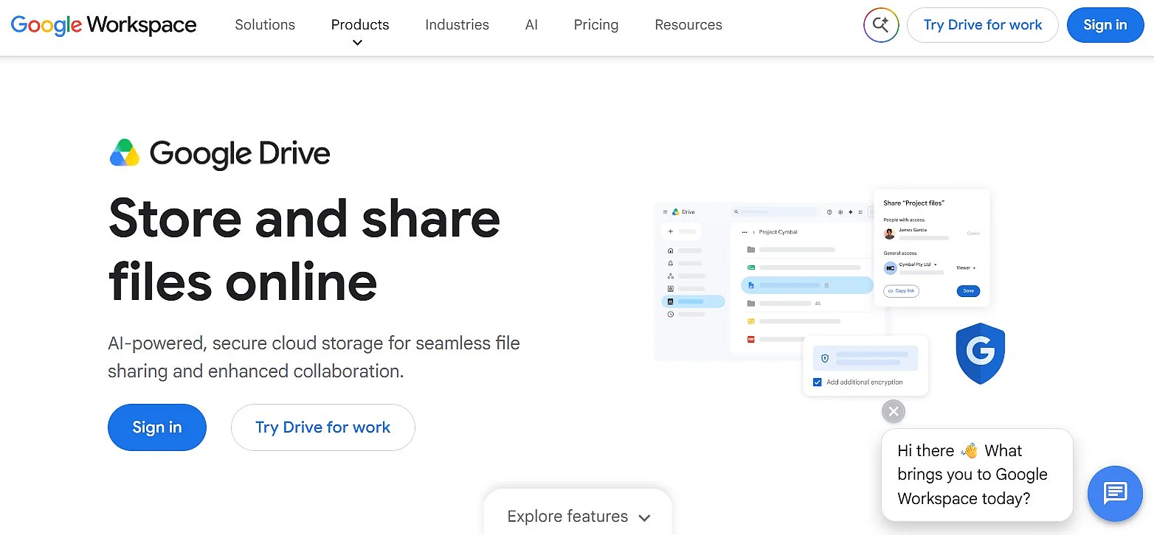Click Sign in below the hero description
Image resolution: width=1154 pixels, height=535 pixels.
(x=157, y=427)
